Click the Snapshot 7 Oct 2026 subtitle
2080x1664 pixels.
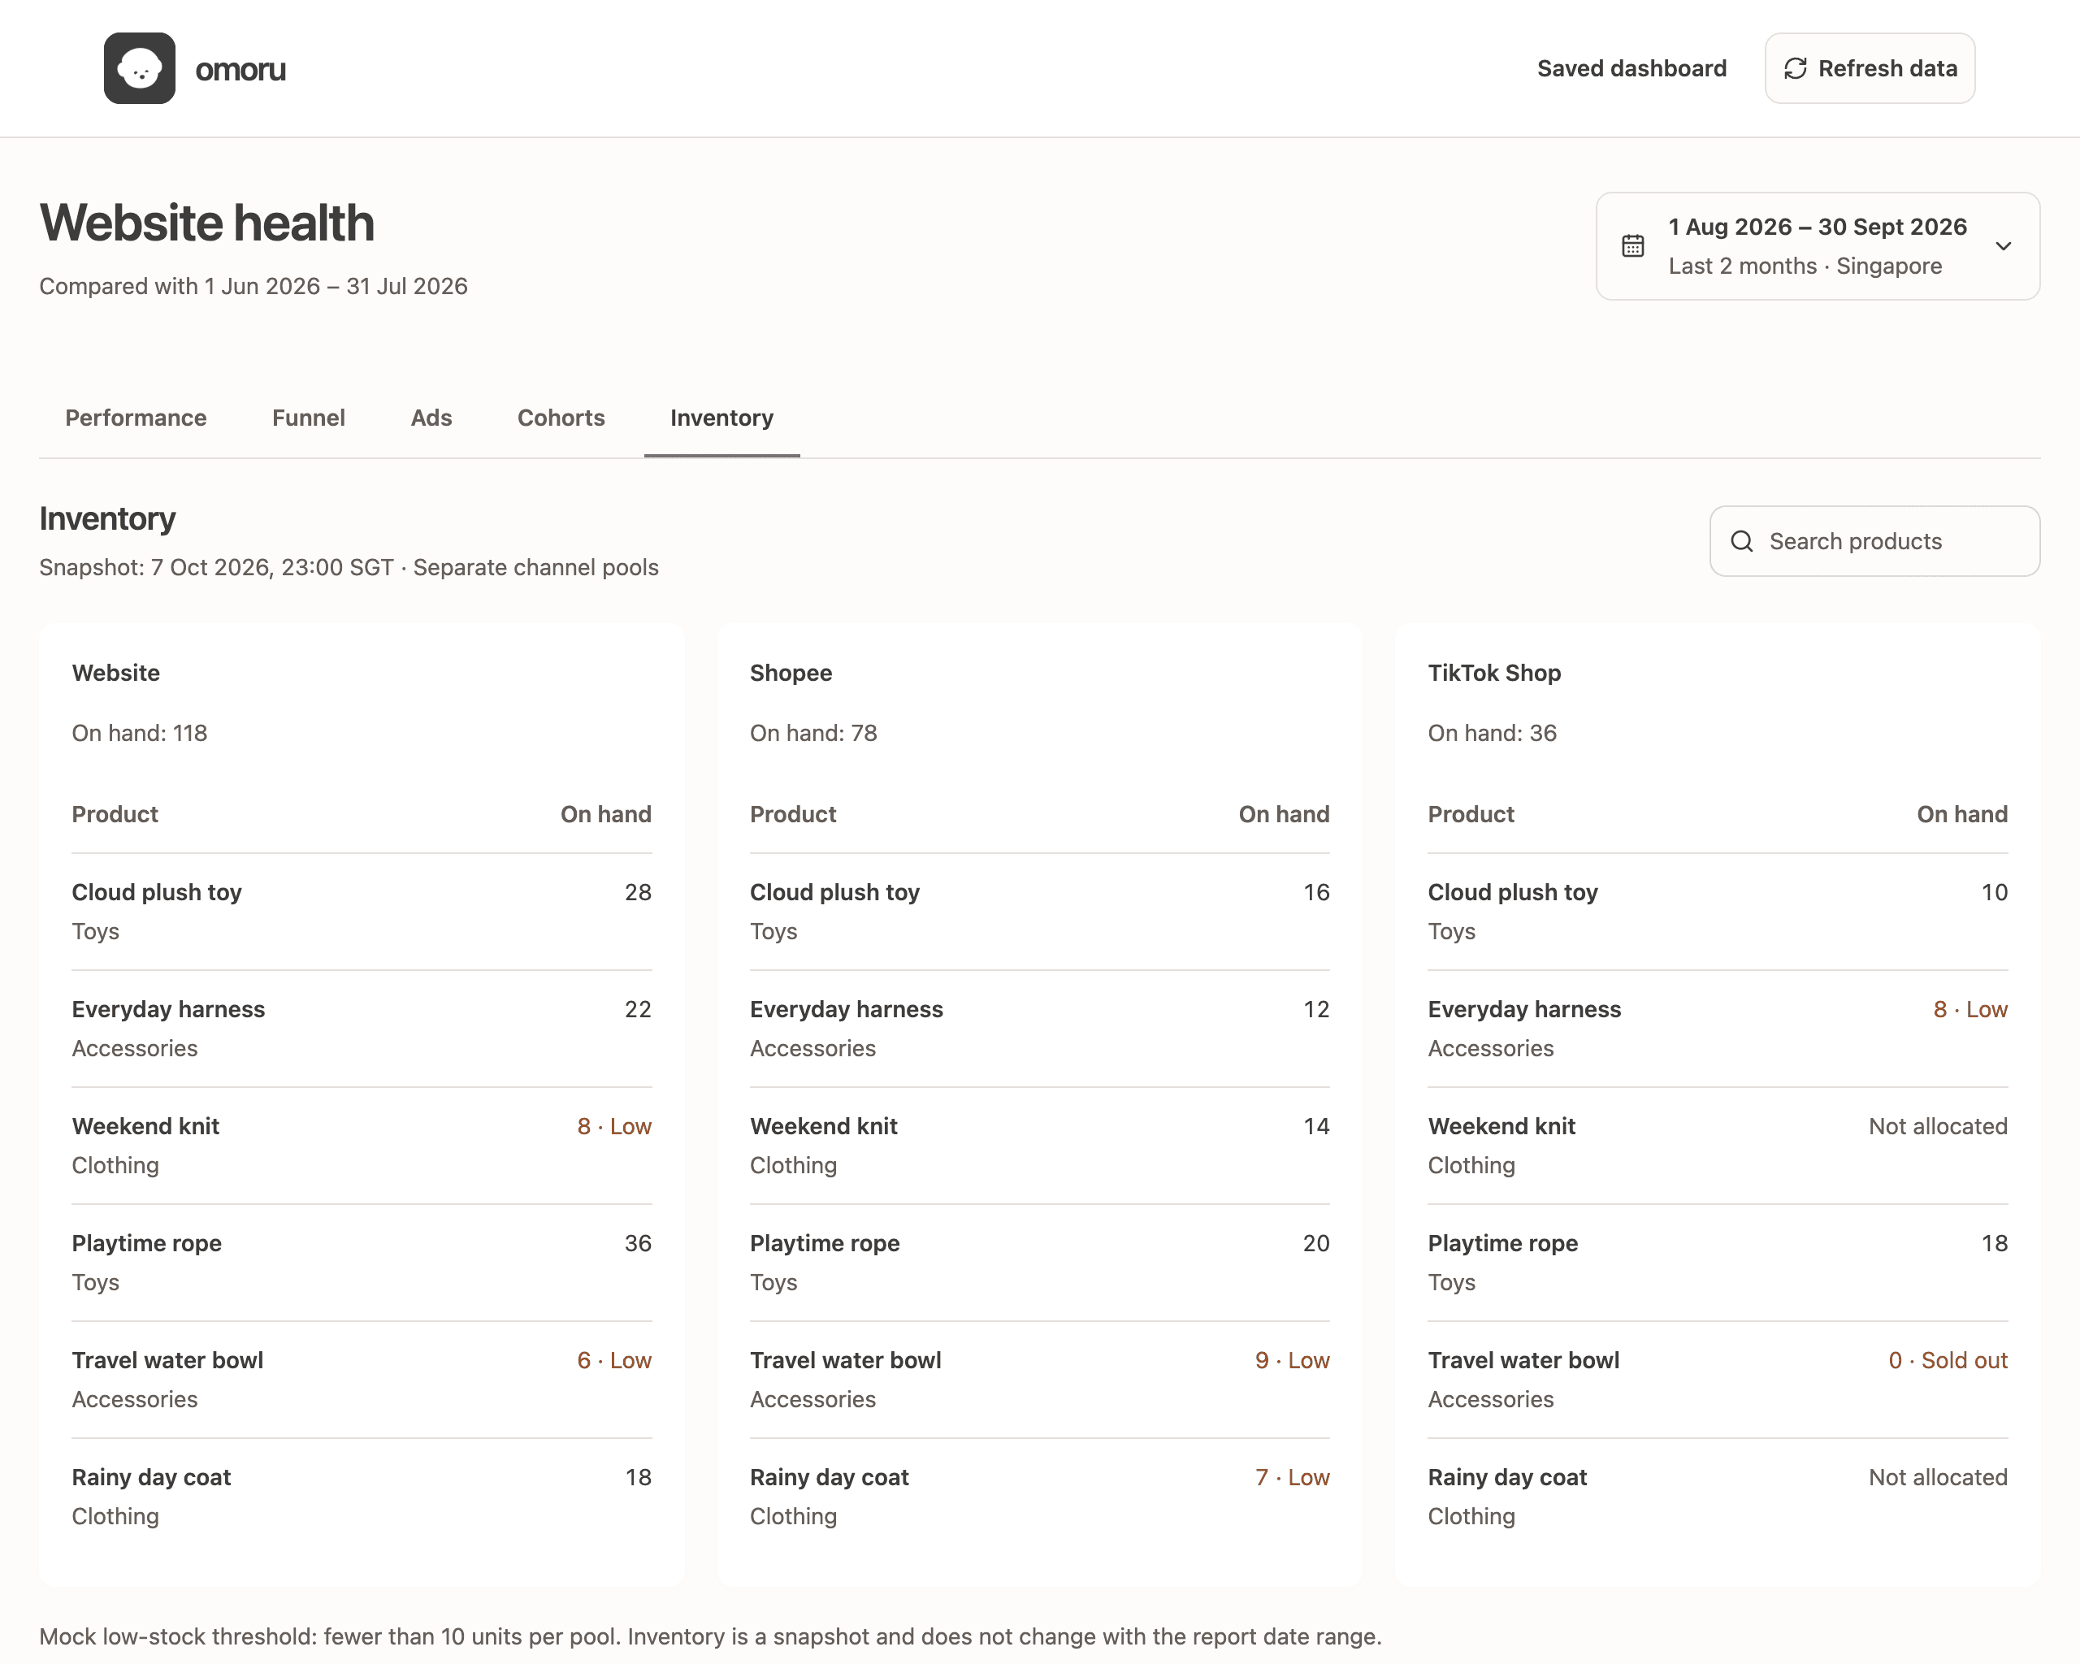(349, 567)
